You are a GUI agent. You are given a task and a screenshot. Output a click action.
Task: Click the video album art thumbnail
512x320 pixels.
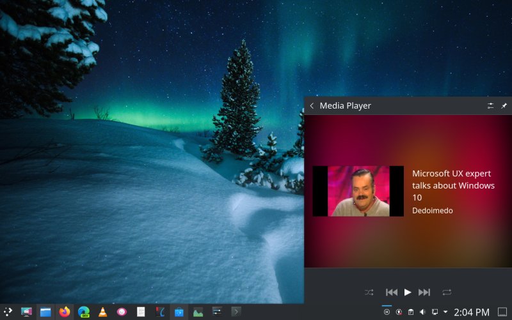[358, 191]
